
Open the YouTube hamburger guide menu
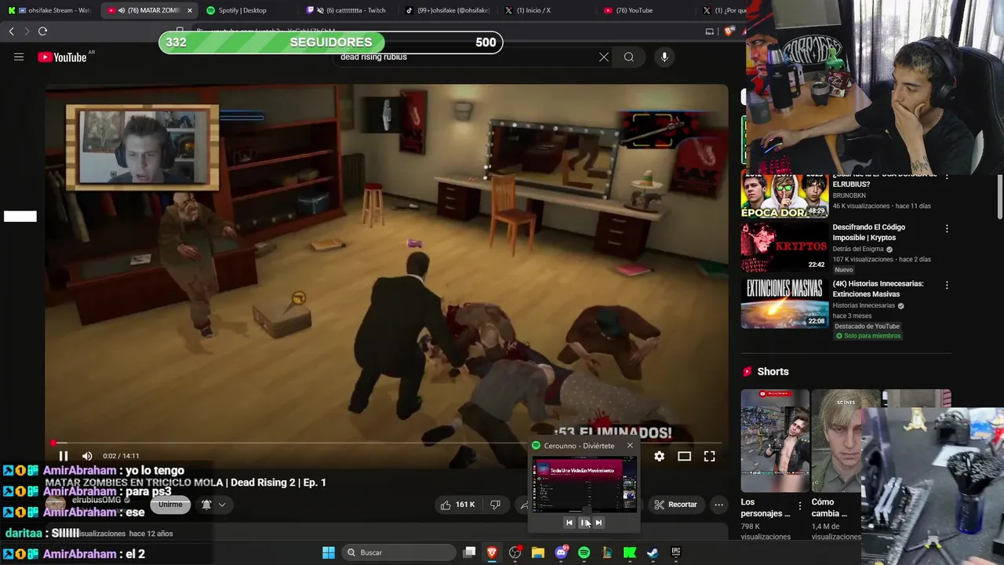[x=19, y=57]
